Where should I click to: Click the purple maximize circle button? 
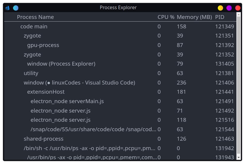click(x=229, y=8)
